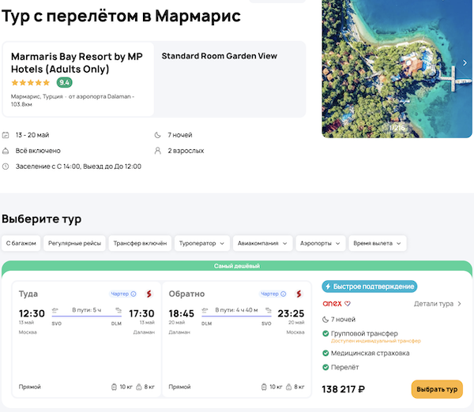Open the hotel aerial photo gallery
Image resolution: width=474 pixels, height=412 pixels.
tap(397, 67)
